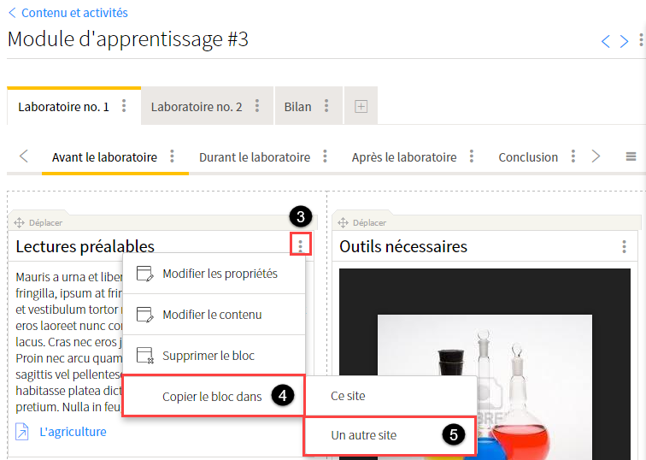Open options for Conclusion sub-tab
This screenshot has height=460, width=646.
573,156
